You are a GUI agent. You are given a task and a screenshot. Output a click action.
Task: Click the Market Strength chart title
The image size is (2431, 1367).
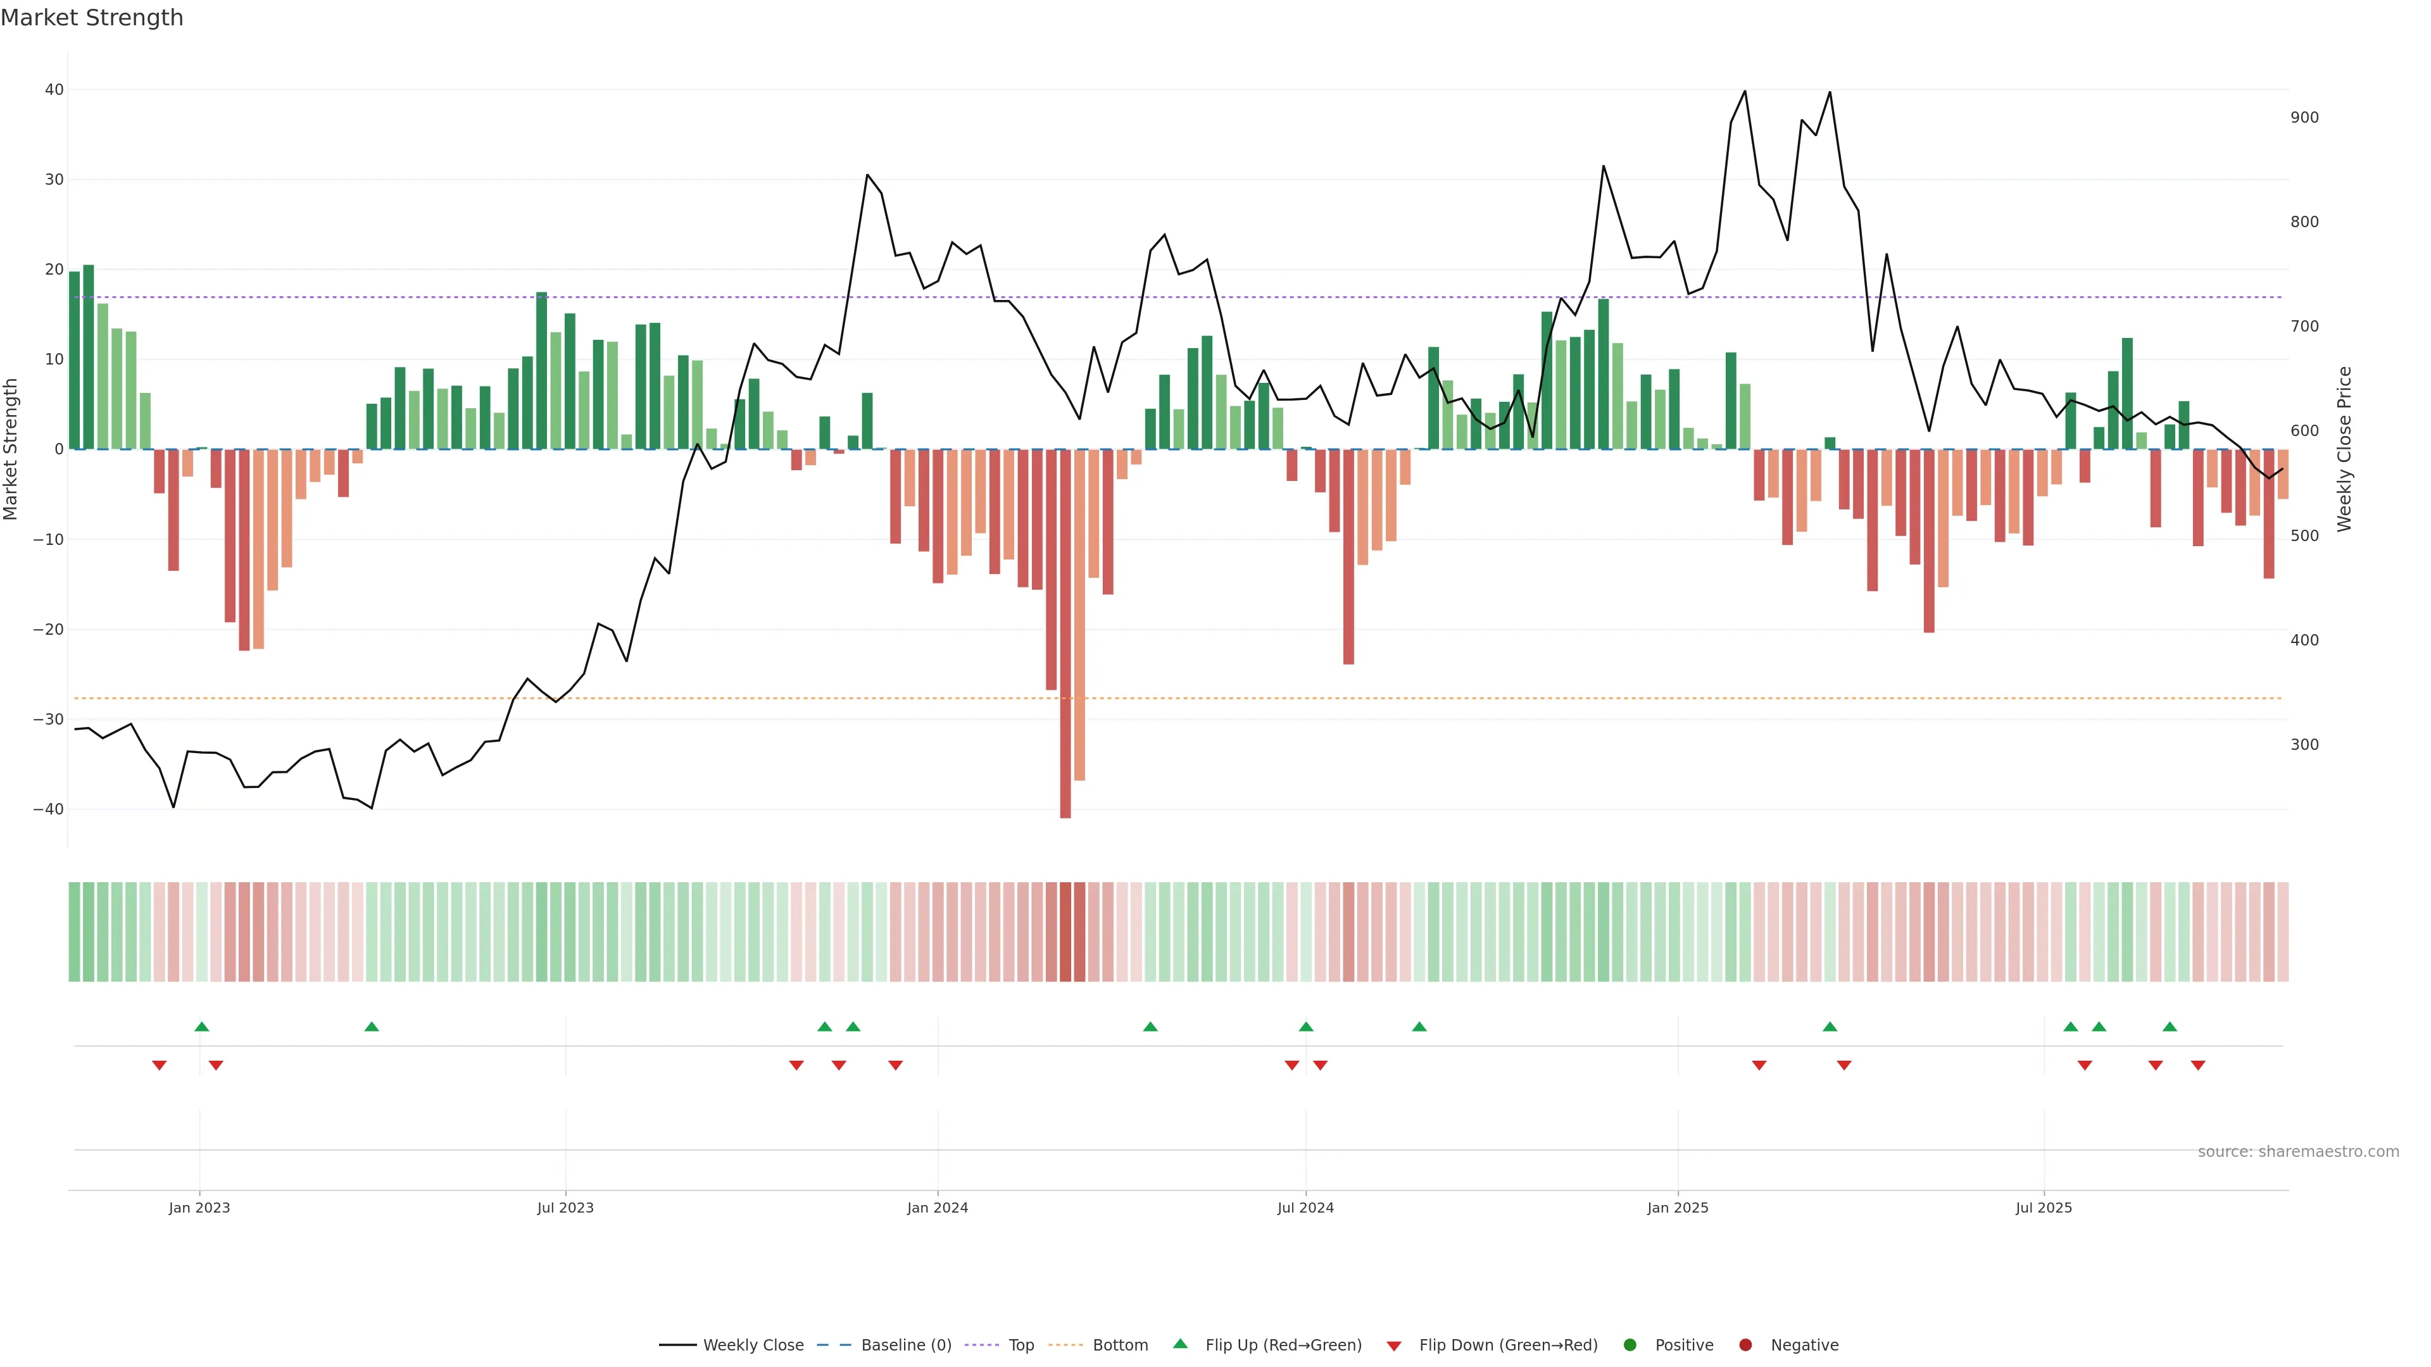(92, 18)
